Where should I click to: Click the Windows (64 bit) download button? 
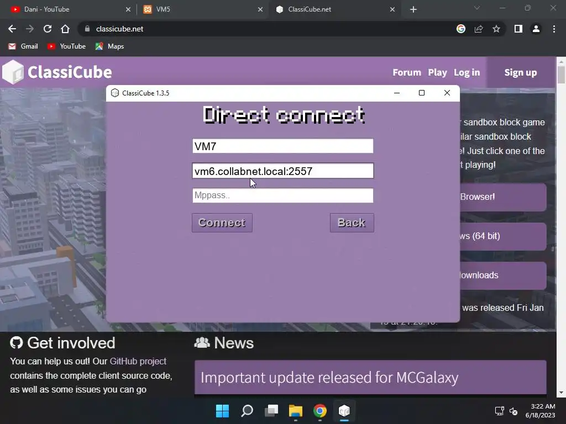coord(503,236)
